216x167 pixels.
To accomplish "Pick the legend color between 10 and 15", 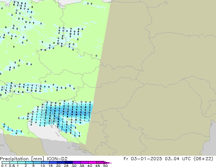I will (x=45, y=163).
